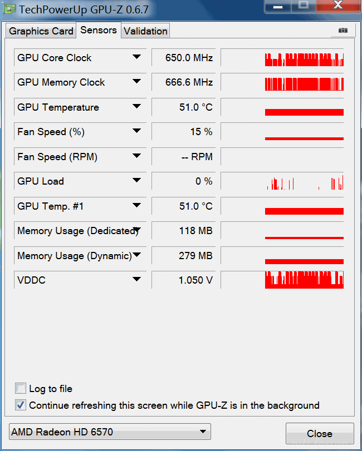Enable the Log to file checkbox

click(x=21, y=388)
